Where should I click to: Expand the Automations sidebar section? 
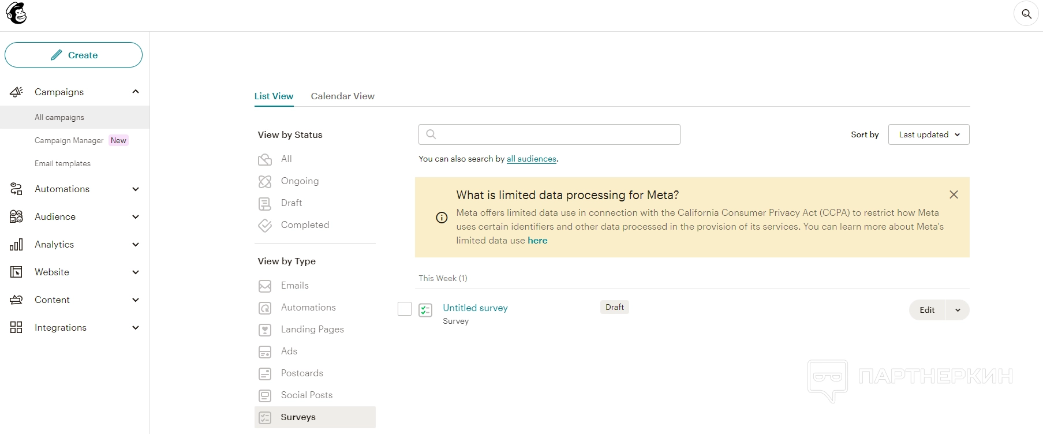click(136, 189)
